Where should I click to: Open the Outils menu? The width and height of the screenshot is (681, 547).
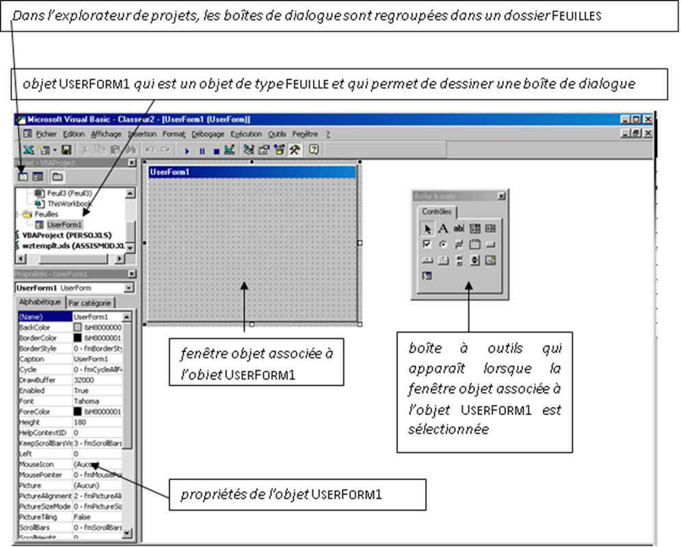click(277, 134)
